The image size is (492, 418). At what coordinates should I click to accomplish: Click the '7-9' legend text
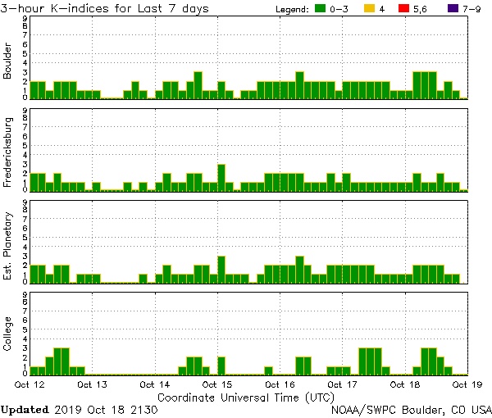[x=471, y=9]
